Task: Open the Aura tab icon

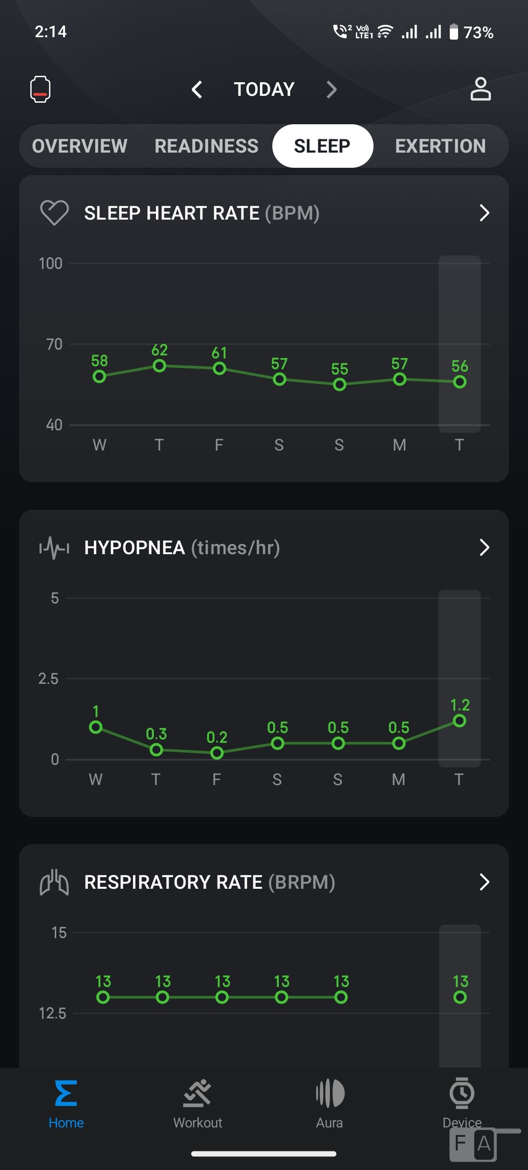Action: pos(330,1093)
